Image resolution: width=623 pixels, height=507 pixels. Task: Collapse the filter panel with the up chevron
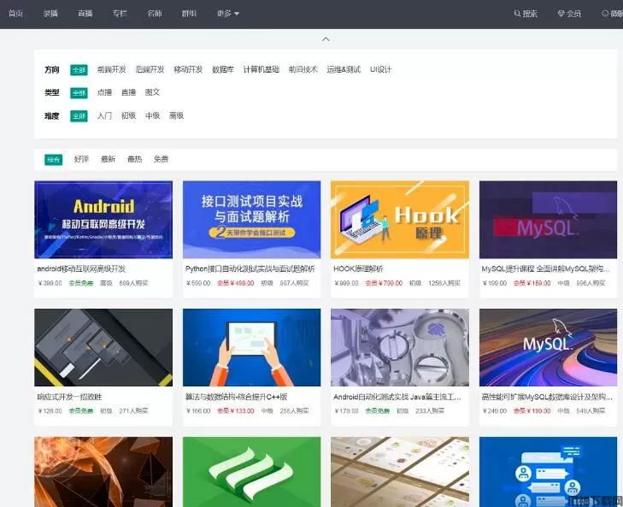(x=326, y=39)
